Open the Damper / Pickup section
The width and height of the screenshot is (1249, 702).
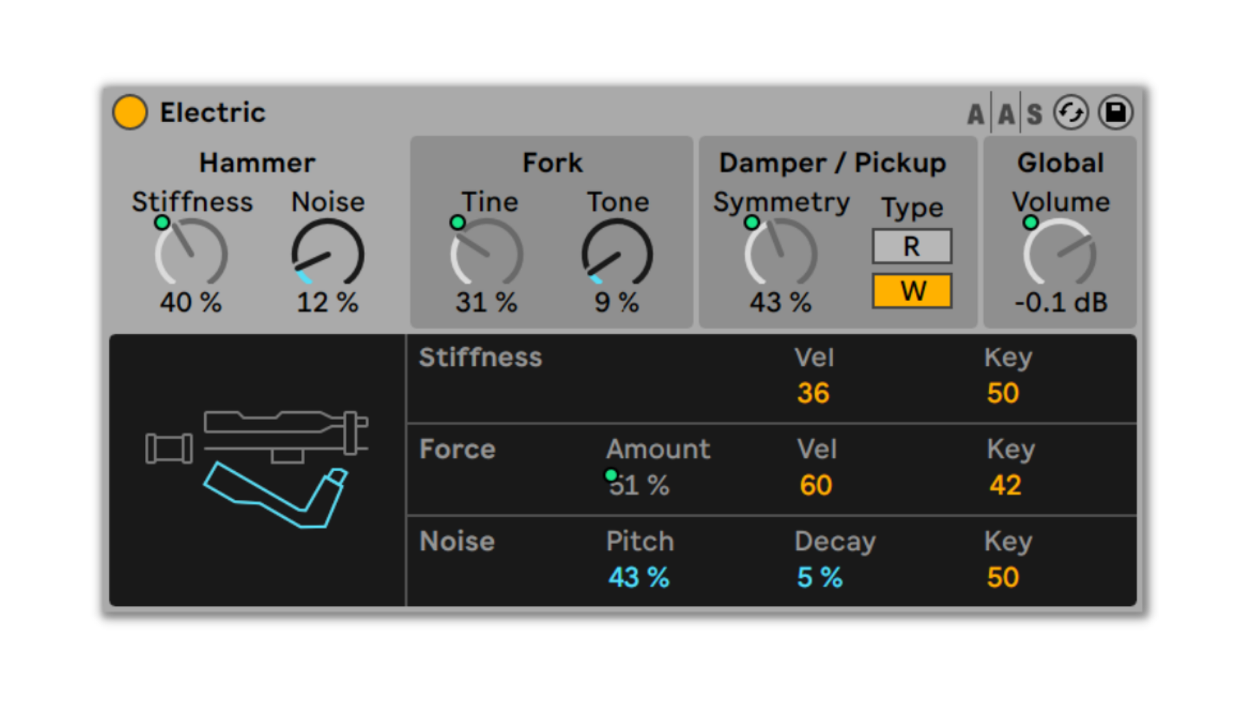tap(832, 162)
